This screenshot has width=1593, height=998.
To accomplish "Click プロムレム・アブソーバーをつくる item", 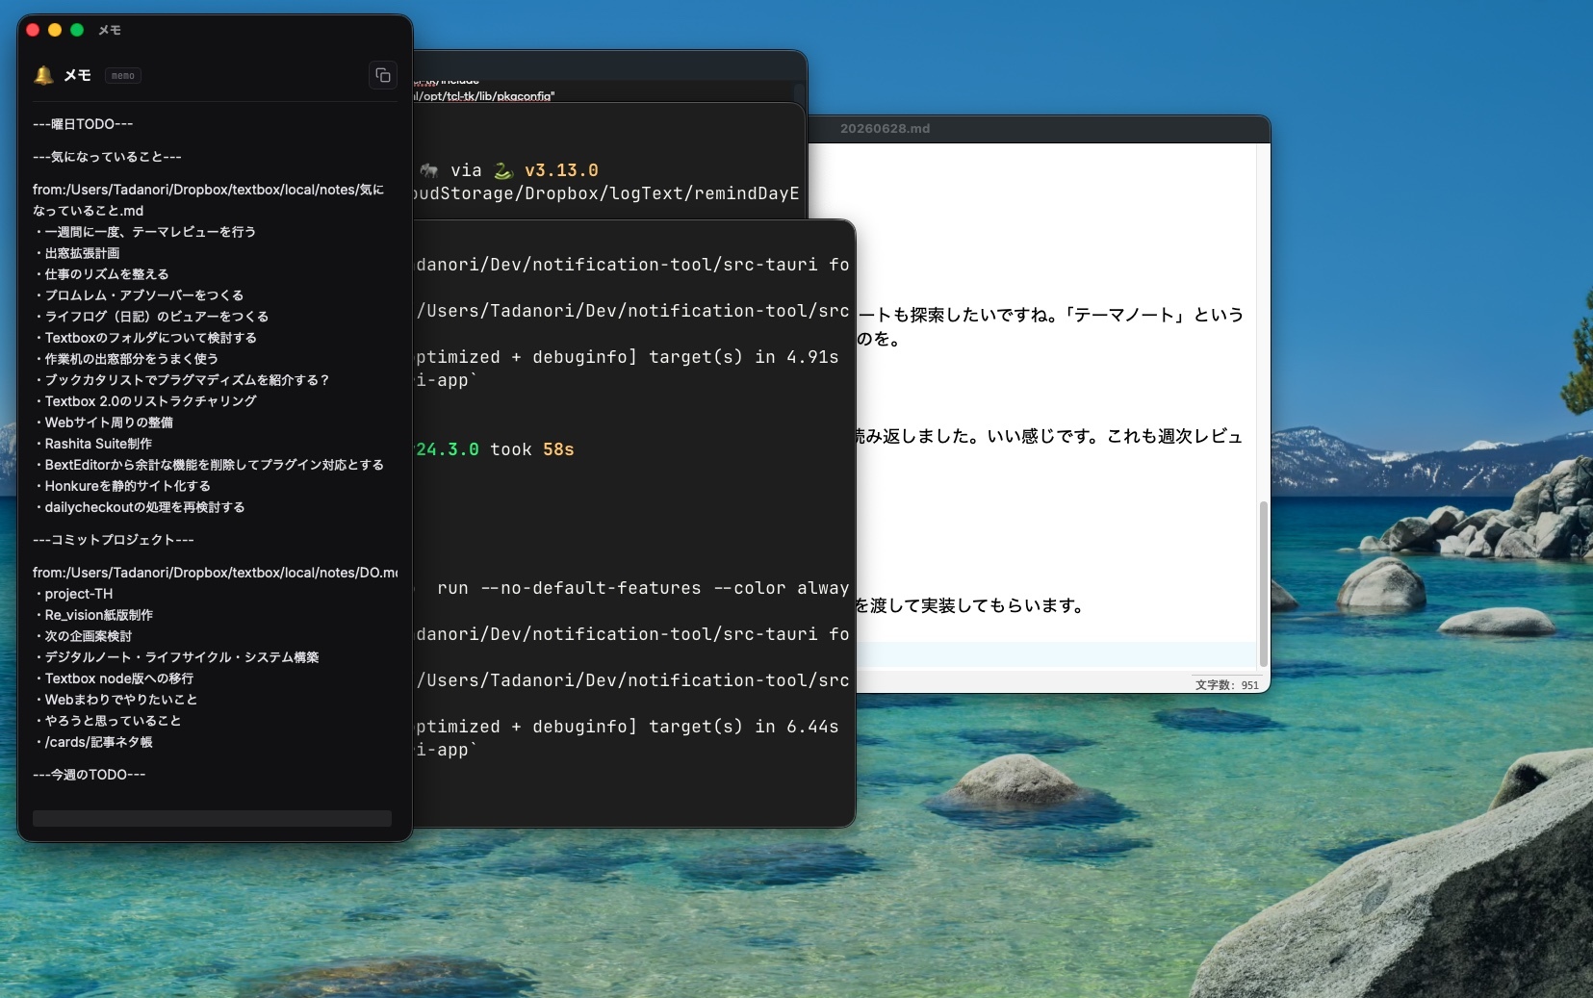I will click(139, 295).
